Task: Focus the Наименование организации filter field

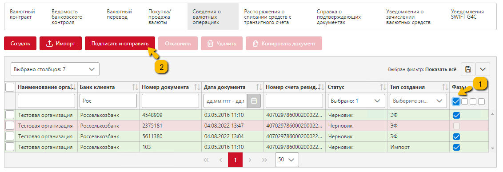Action: point(46,101)
